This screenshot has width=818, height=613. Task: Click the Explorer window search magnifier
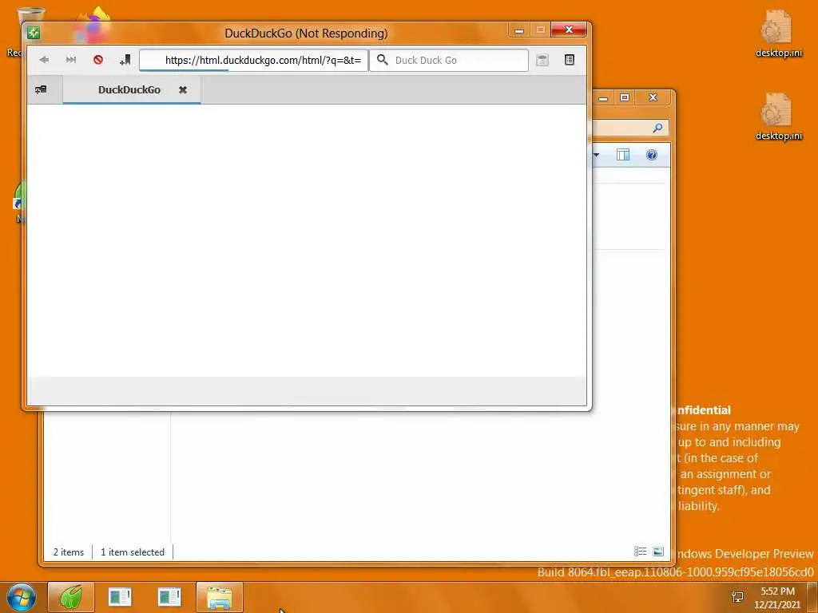(658, 128)
